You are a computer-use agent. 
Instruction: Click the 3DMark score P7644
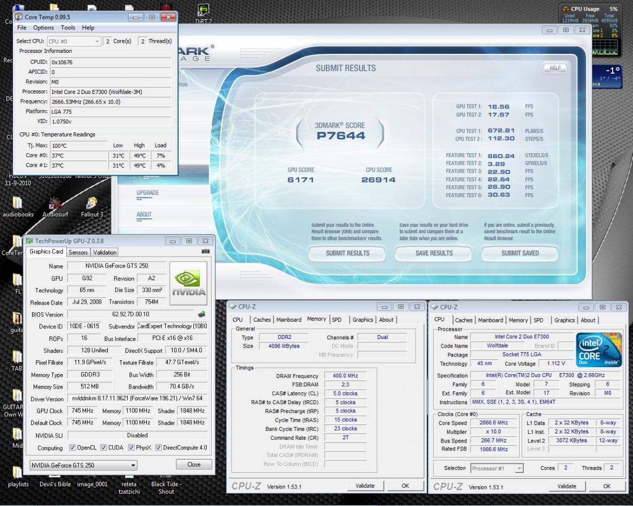point(341,136)
